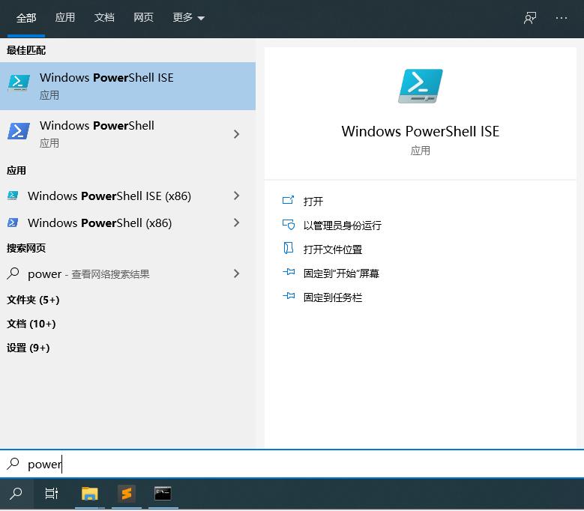Open the Command Prompt taskbar icon
The width and height of the screenshot is (584, 511).
coord(163,493)
